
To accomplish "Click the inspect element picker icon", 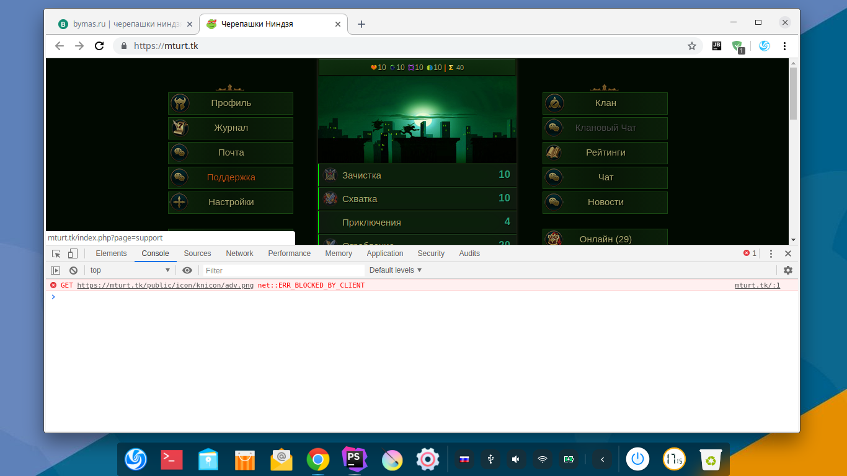I will 56,253.
